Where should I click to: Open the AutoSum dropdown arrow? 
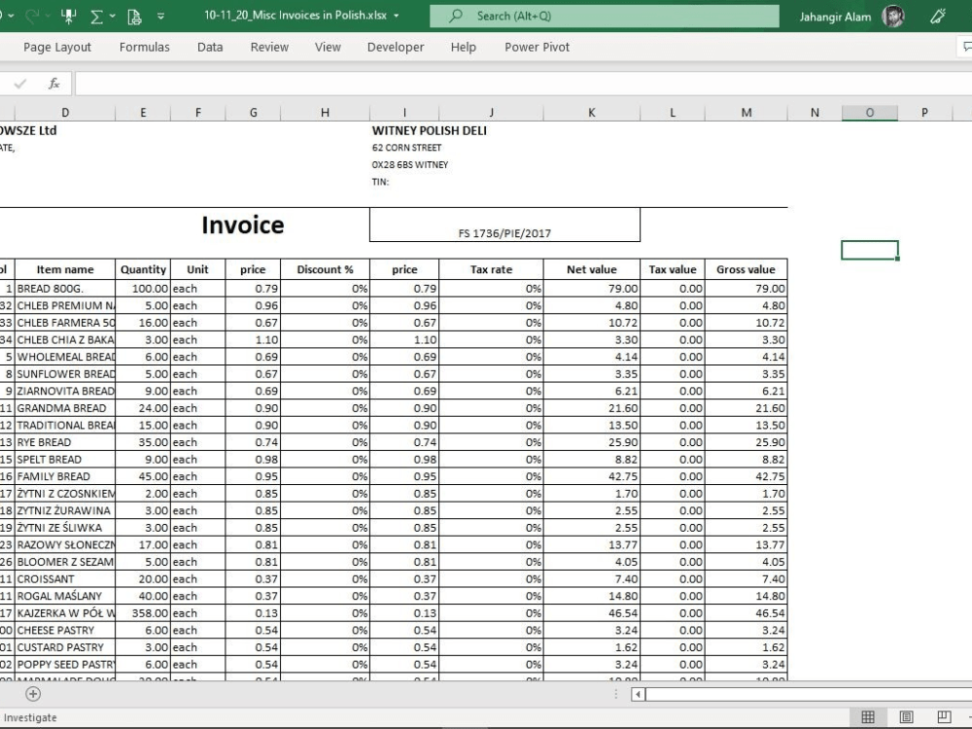[x=112, y=17]
